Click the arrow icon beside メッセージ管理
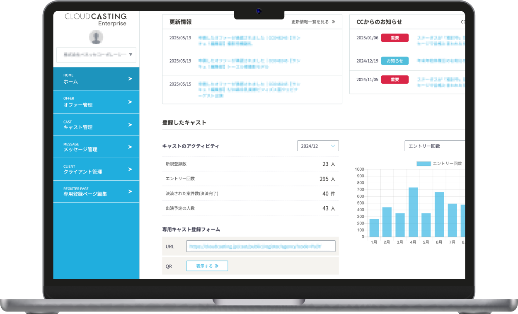Screen dimensions: 518x314 click(130, 147)
